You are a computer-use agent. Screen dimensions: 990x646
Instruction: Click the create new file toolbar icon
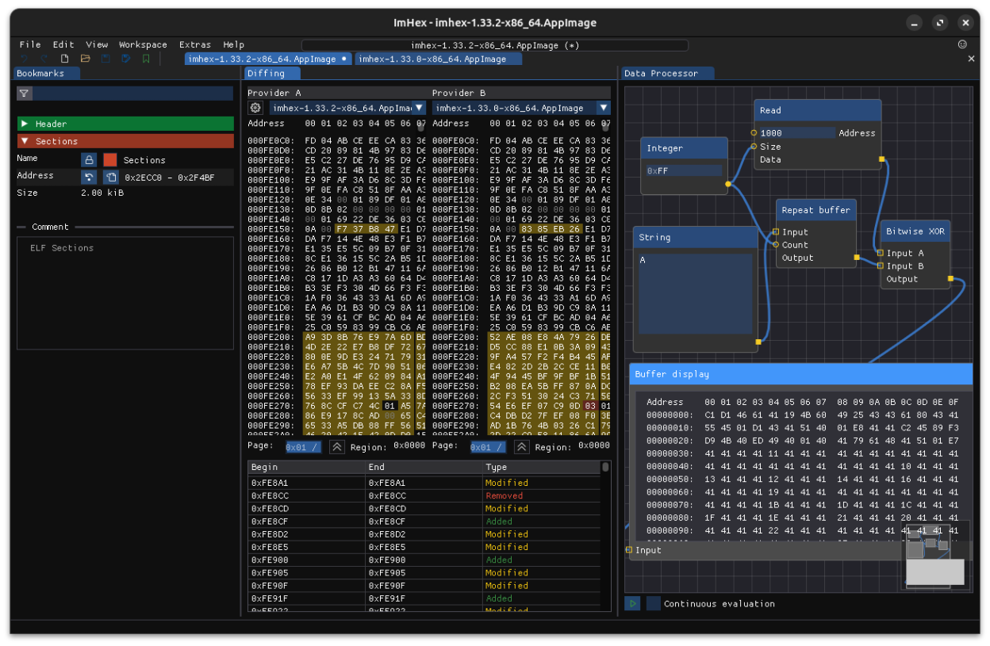65,59
